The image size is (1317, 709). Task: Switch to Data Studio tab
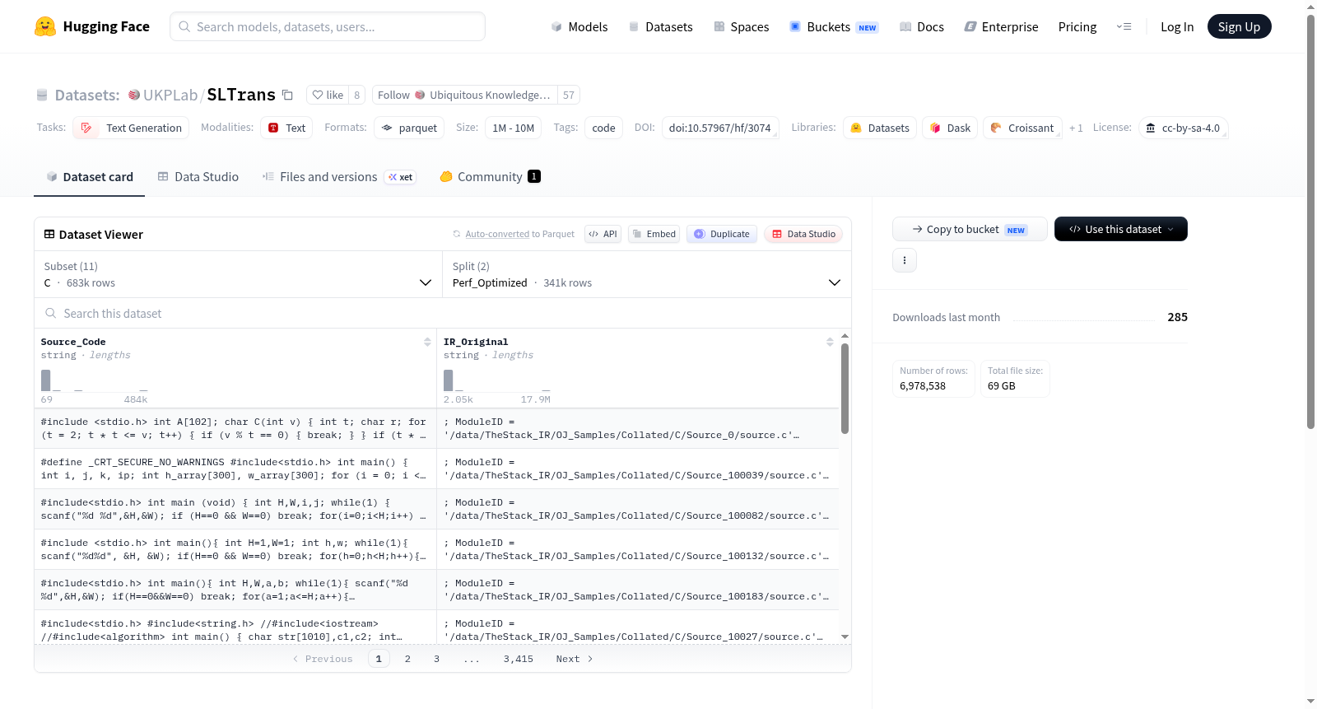198,176
